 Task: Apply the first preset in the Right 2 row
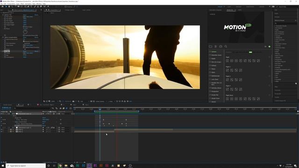(x=228, y=70)
